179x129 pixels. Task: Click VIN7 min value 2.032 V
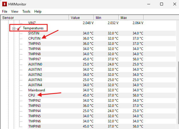click(x=113, y=23)
